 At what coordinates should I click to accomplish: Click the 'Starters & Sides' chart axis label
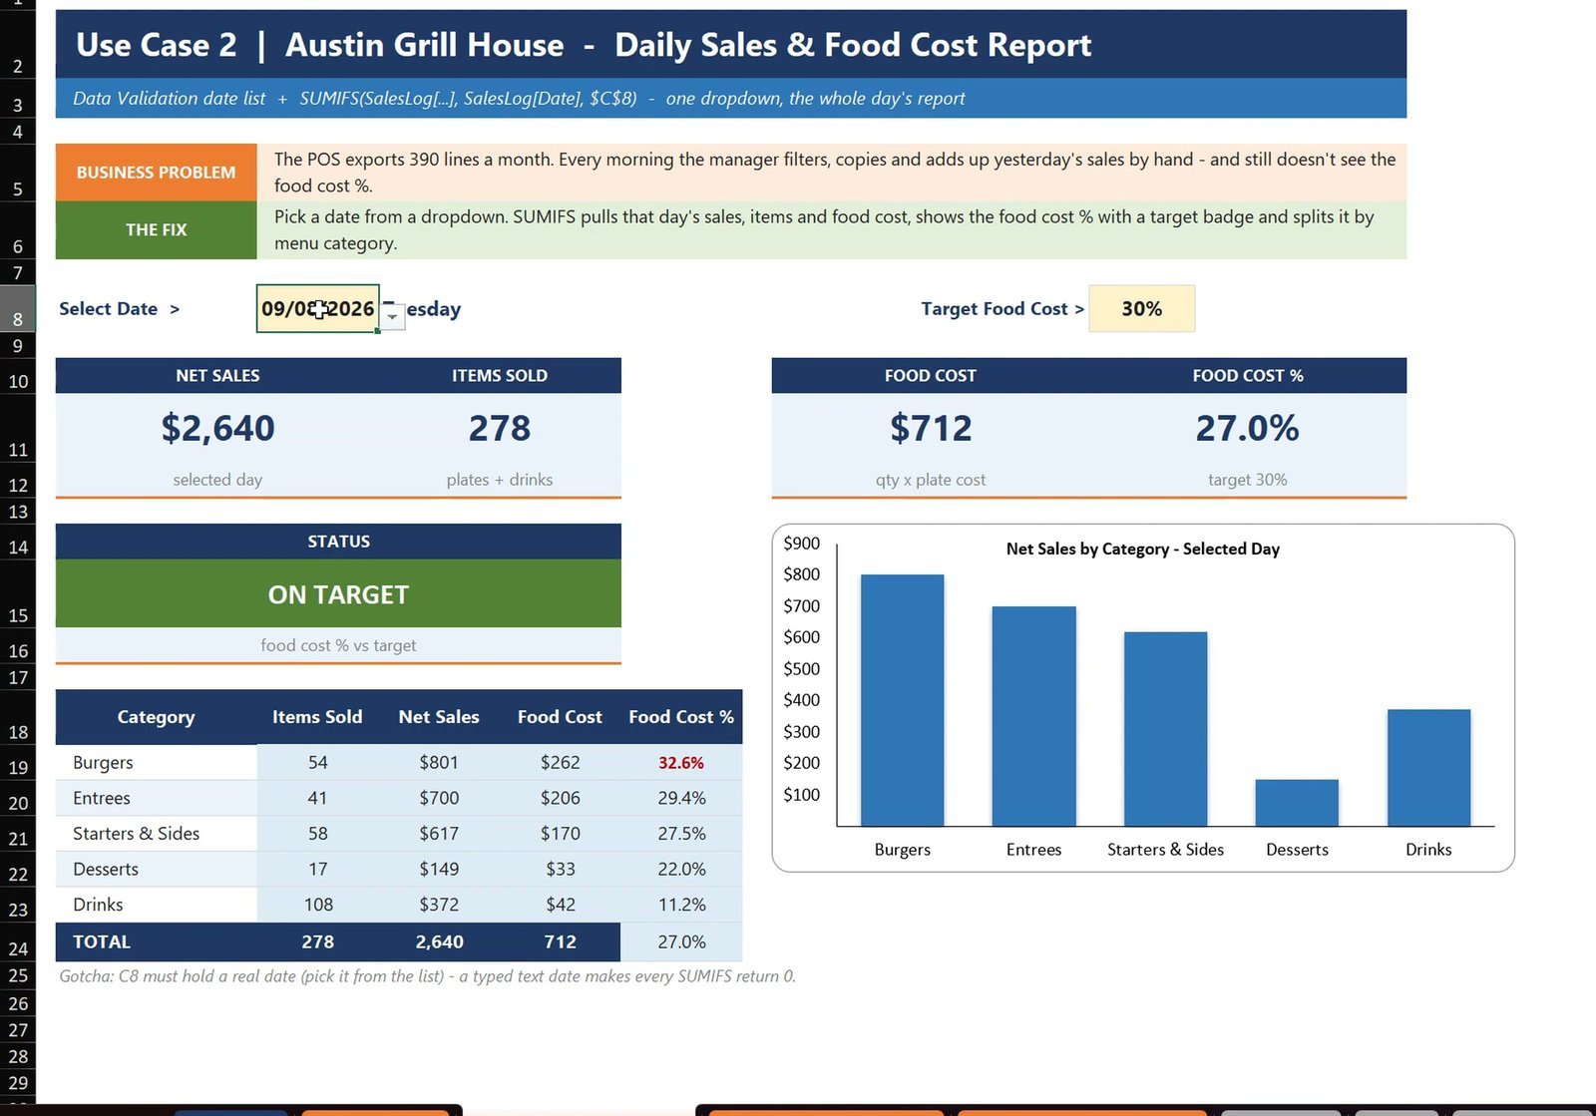(x=1165, y=850)
